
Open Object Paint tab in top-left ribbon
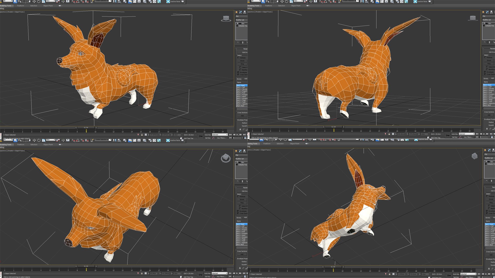click(x=48, y=6)
